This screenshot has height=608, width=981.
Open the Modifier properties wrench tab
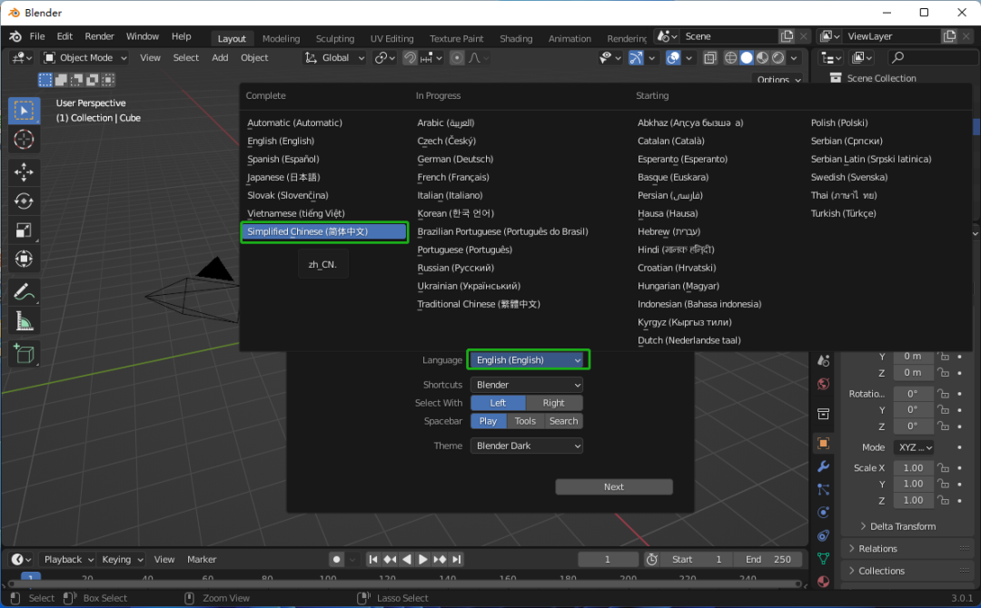(x=823, y=466)
